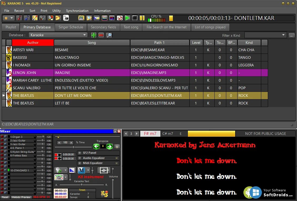
Task: Click the black Stop button
Action: pyautogui.click(x=135, y=18)
